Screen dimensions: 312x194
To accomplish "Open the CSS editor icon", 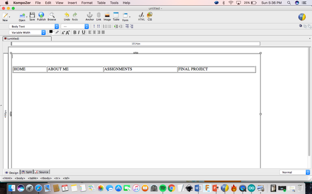I will click(x=150, y=15).
